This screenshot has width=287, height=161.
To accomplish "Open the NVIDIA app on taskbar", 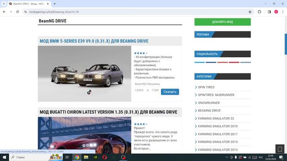I will 96,157.
